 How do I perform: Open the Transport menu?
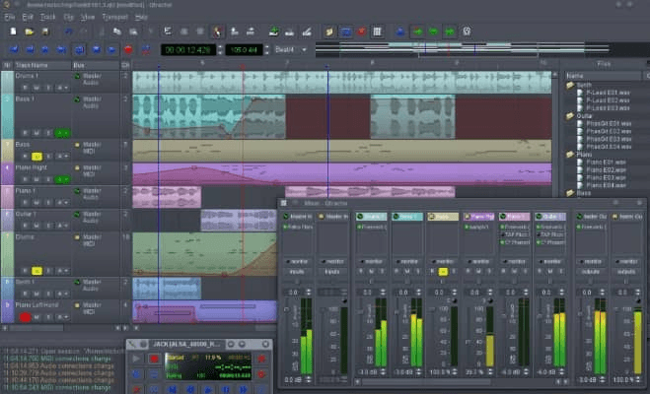(x=114, y=17)
